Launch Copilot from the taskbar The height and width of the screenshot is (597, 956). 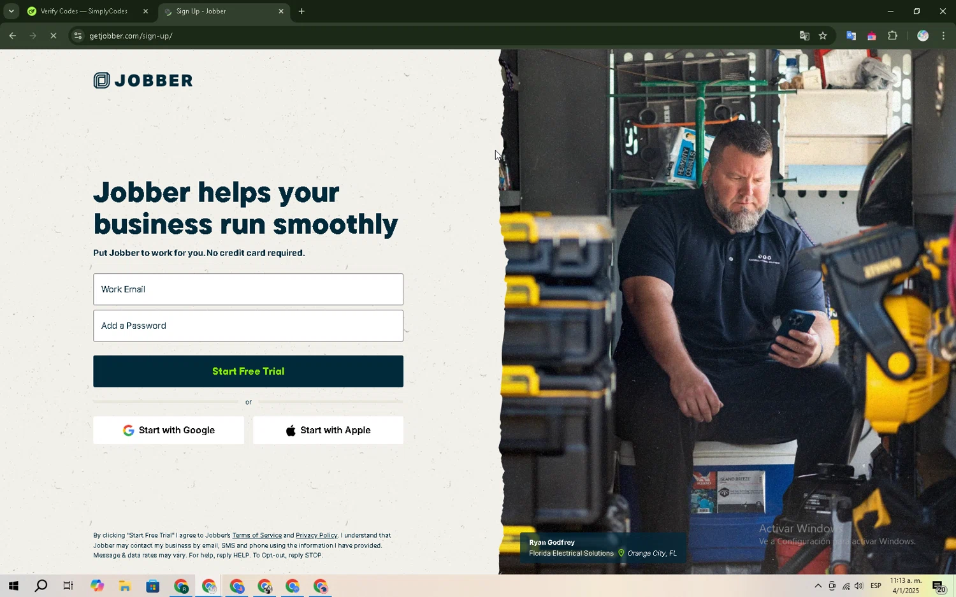pos(97,586)
